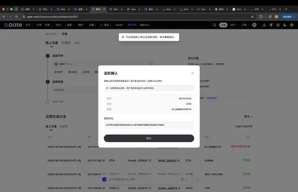
Task: Click the 自助找回 link
Action: point(212,98)
